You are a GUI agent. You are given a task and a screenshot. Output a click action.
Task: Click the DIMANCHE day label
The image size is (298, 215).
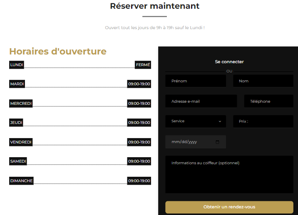click(x=21, y=181)
